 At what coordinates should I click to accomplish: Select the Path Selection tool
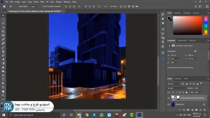tap(3, 83)
